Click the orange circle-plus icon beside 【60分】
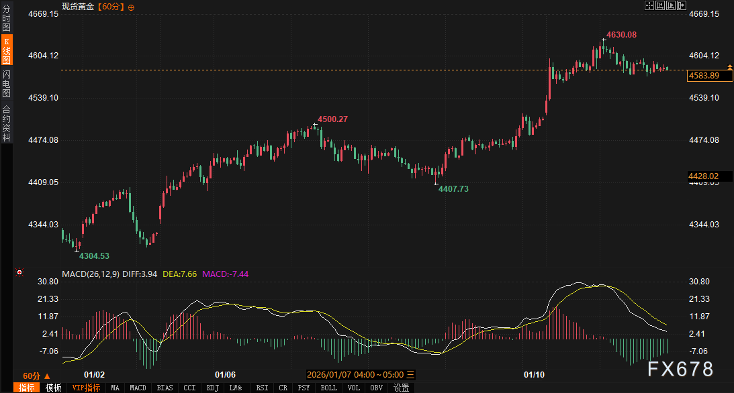Viewport: 734px width, 393px height. pos(131,7)
